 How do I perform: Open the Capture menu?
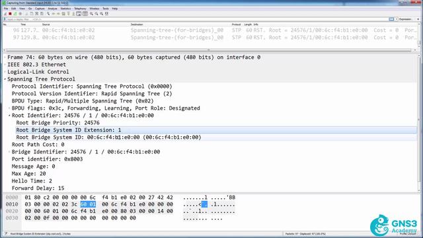coord(40,9)
